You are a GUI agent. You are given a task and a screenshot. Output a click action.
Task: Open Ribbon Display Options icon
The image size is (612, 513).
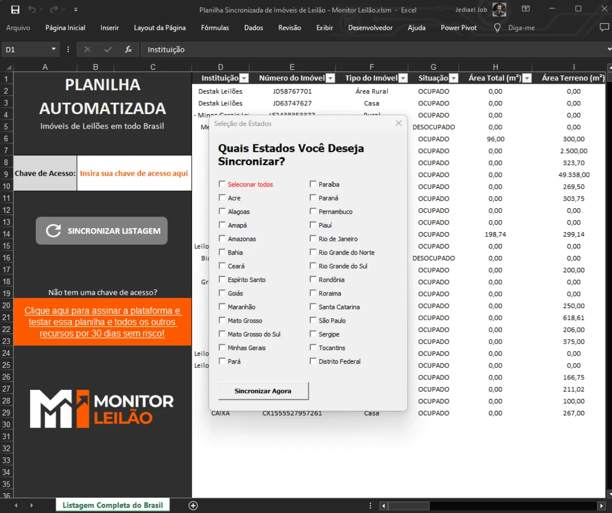(526, 9)
